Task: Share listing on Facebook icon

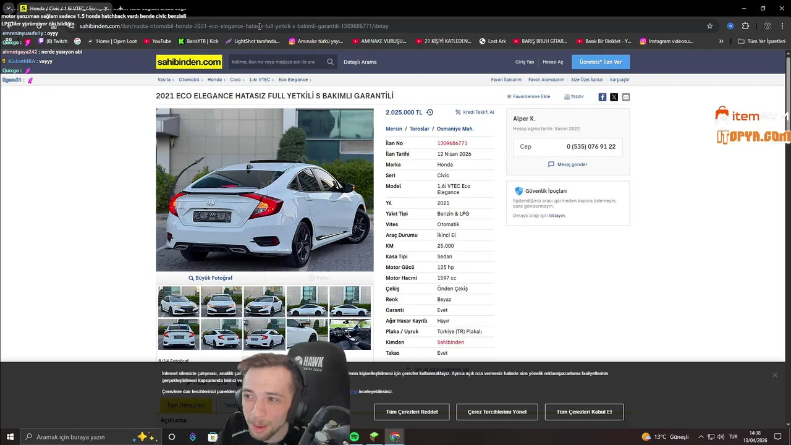Action: pos(603,97)
